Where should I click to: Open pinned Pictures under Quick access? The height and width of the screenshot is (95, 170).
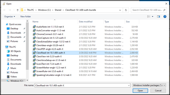(x=12, y=41)
